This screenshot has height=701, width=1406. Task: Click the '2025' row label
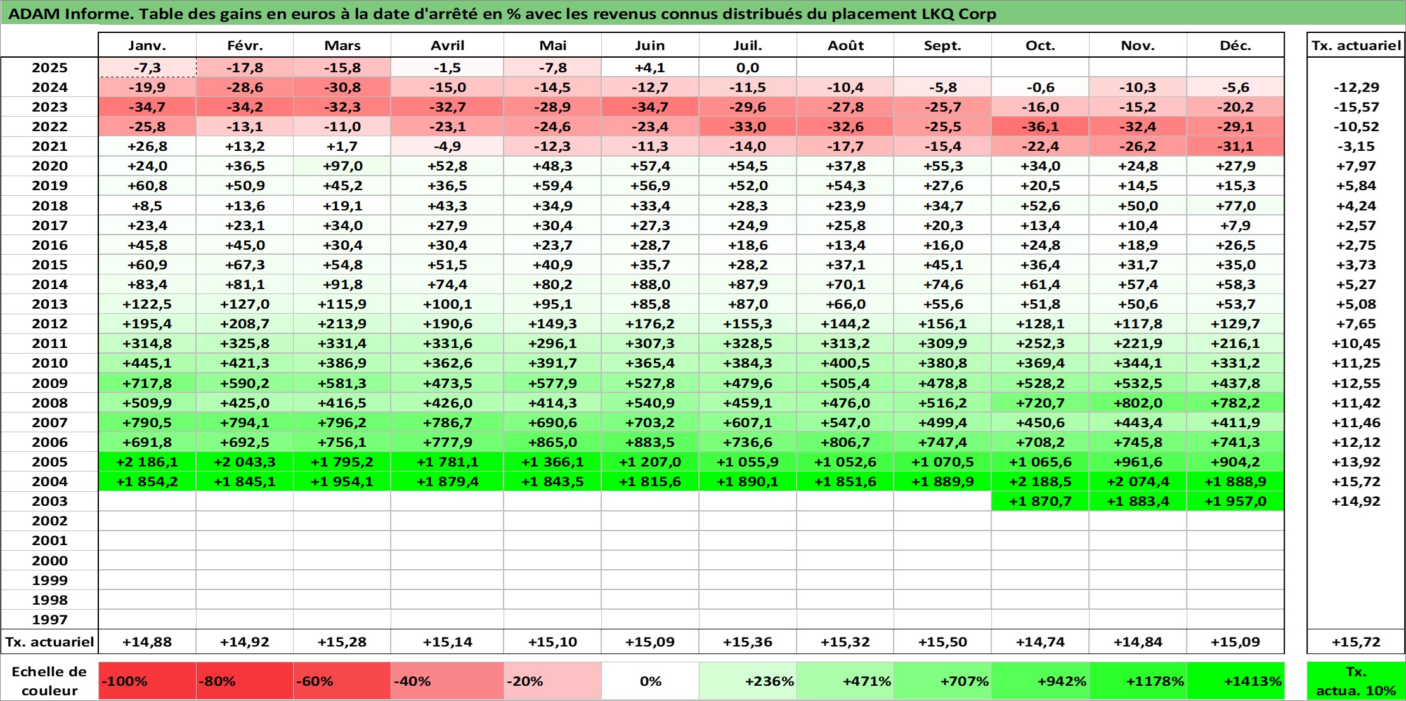pyautogui.click(x=49, y=68)
